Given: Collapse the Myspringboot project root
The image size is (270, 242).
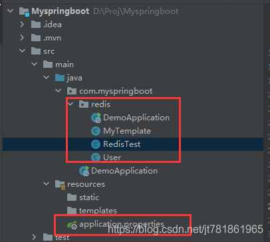Looking at the screenshot, I should (10, 11).
